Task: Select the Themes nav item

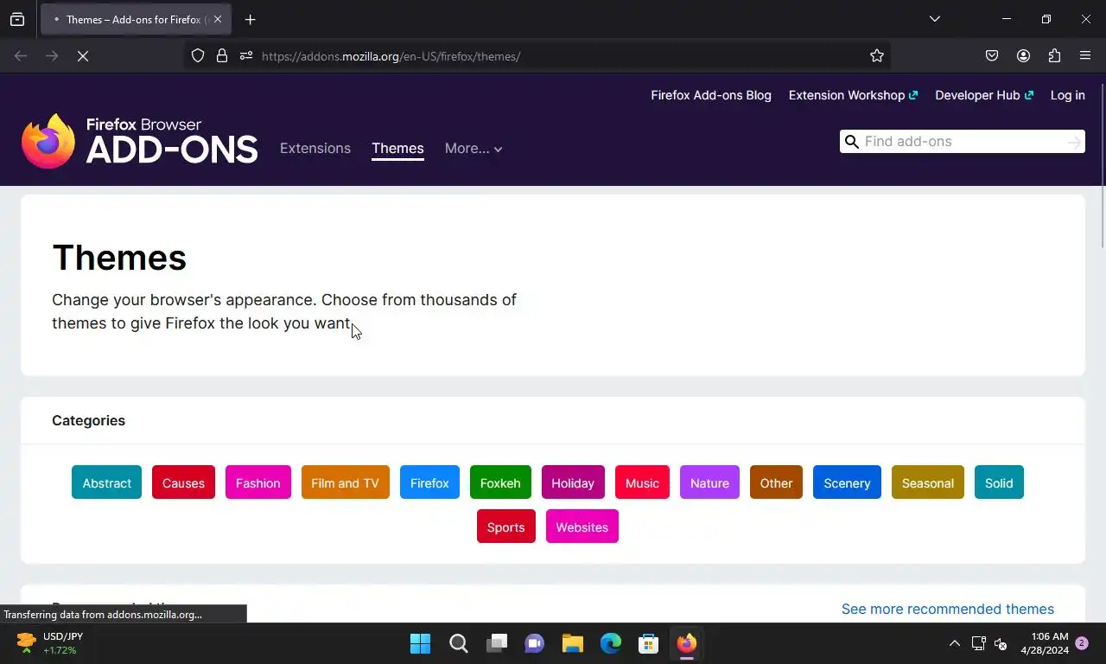Action: [x=397, y=149]
